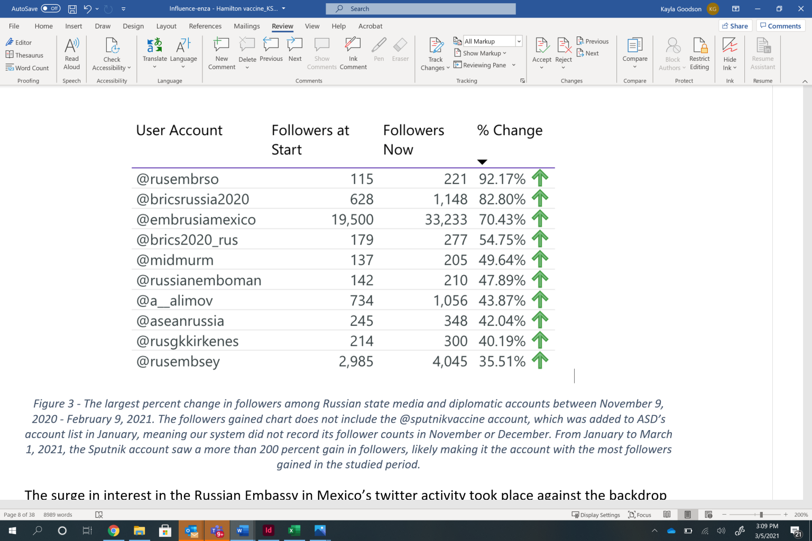Translate the document text
The width and height of the screenshot is (812, 541).
(x=154, y=54)
